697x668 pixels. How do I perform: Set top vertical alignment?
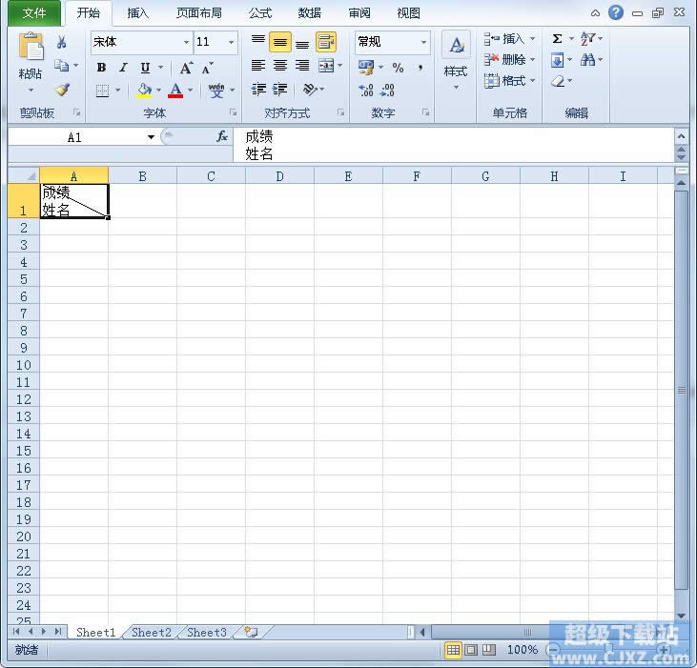[x=258, y=42]
